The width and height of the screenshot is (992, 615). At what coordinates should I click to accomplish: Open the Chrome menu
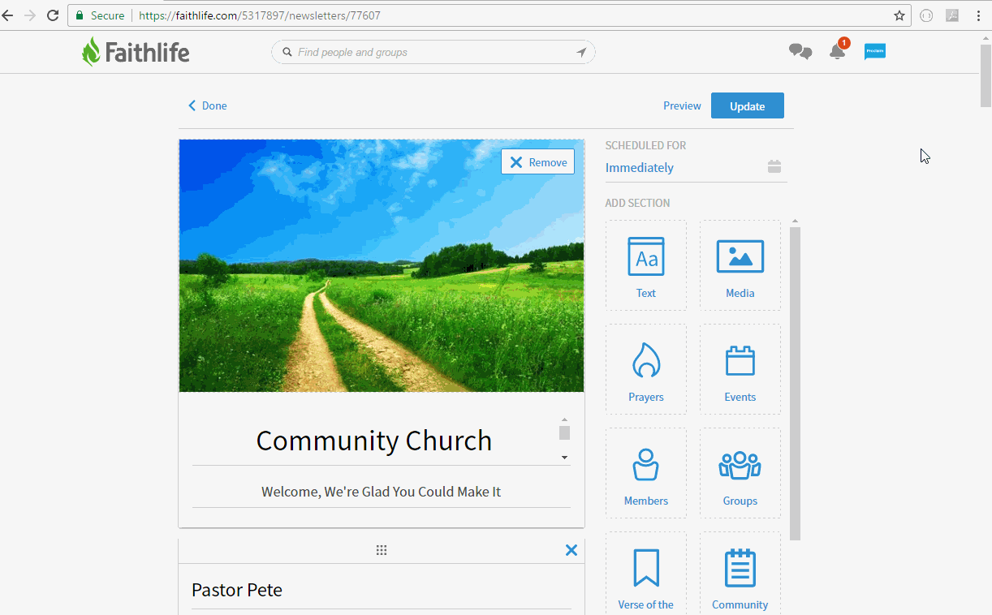point(979,15)
